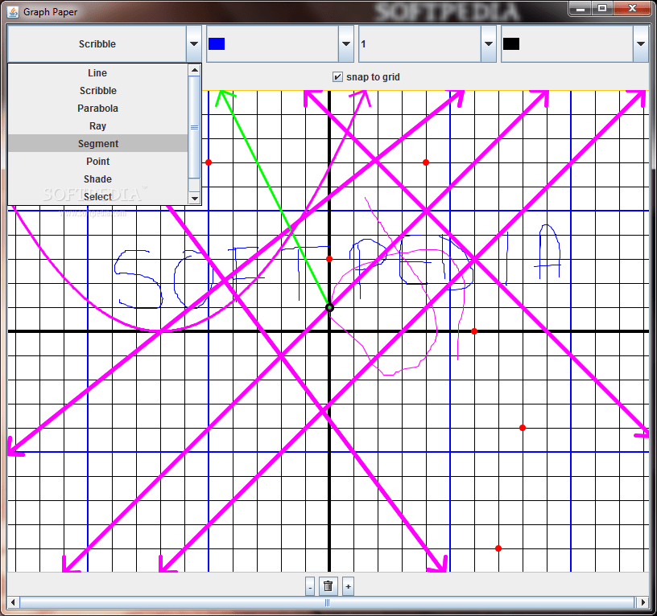Click the down arrow on the tool list scrollbar
657x616 pixels.
[194, 198]
